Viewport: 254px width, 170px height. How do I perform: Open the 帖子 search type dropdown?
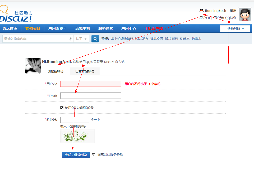point(81,39)
